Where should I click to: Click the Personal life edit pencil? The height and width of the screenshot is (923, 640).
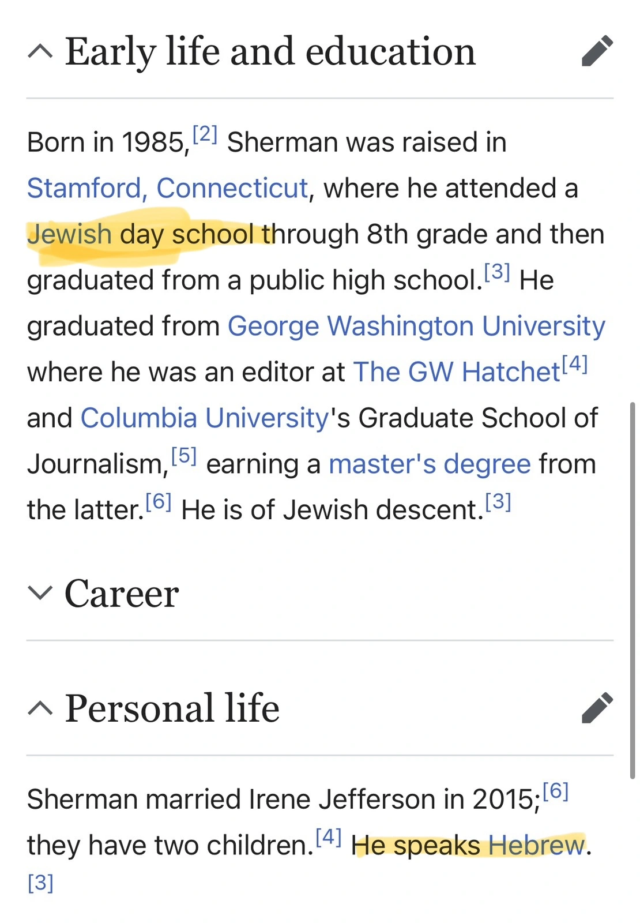(597, 707)
